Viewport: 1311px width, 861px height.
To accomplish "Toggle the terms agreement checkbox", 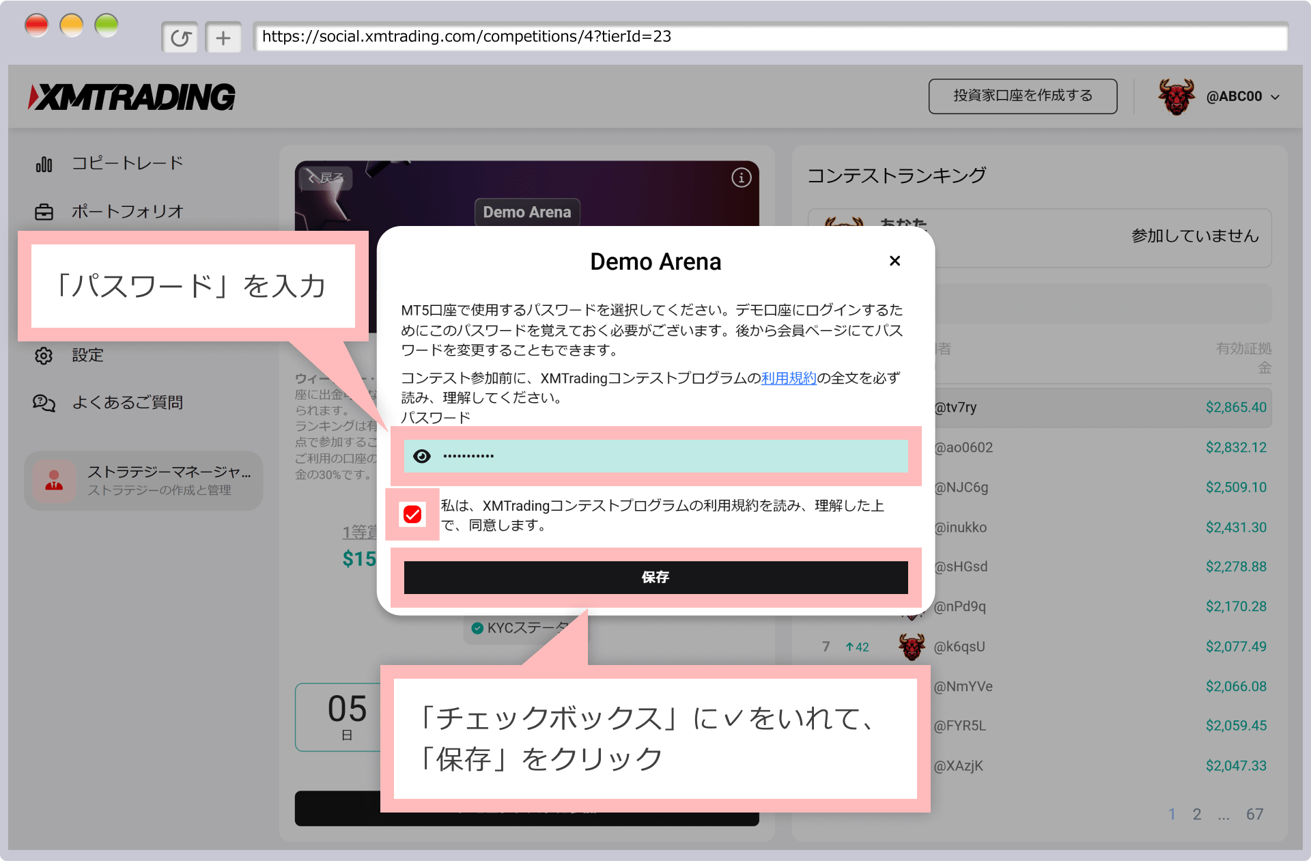I will (412, 514).
